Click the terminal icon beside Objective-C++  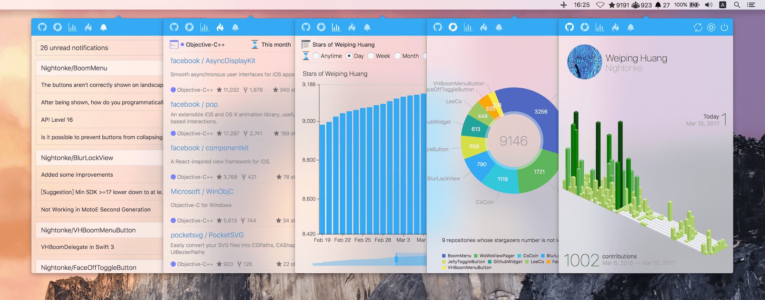coord(174,45)
